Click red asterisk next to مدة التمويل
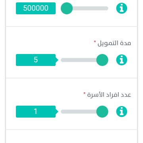 pos(95,42)
